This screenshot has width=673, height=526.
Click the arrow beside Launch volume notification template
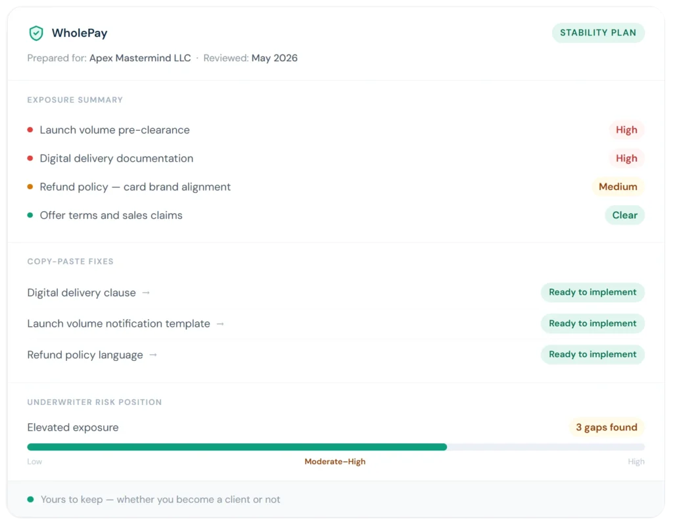click(220, 323)
